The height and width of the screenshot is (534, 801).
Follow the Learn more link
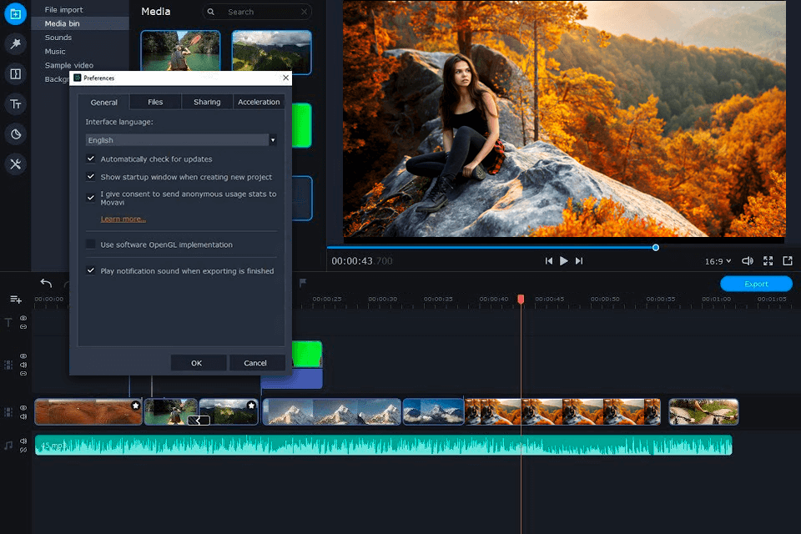[x=123, y=219]
